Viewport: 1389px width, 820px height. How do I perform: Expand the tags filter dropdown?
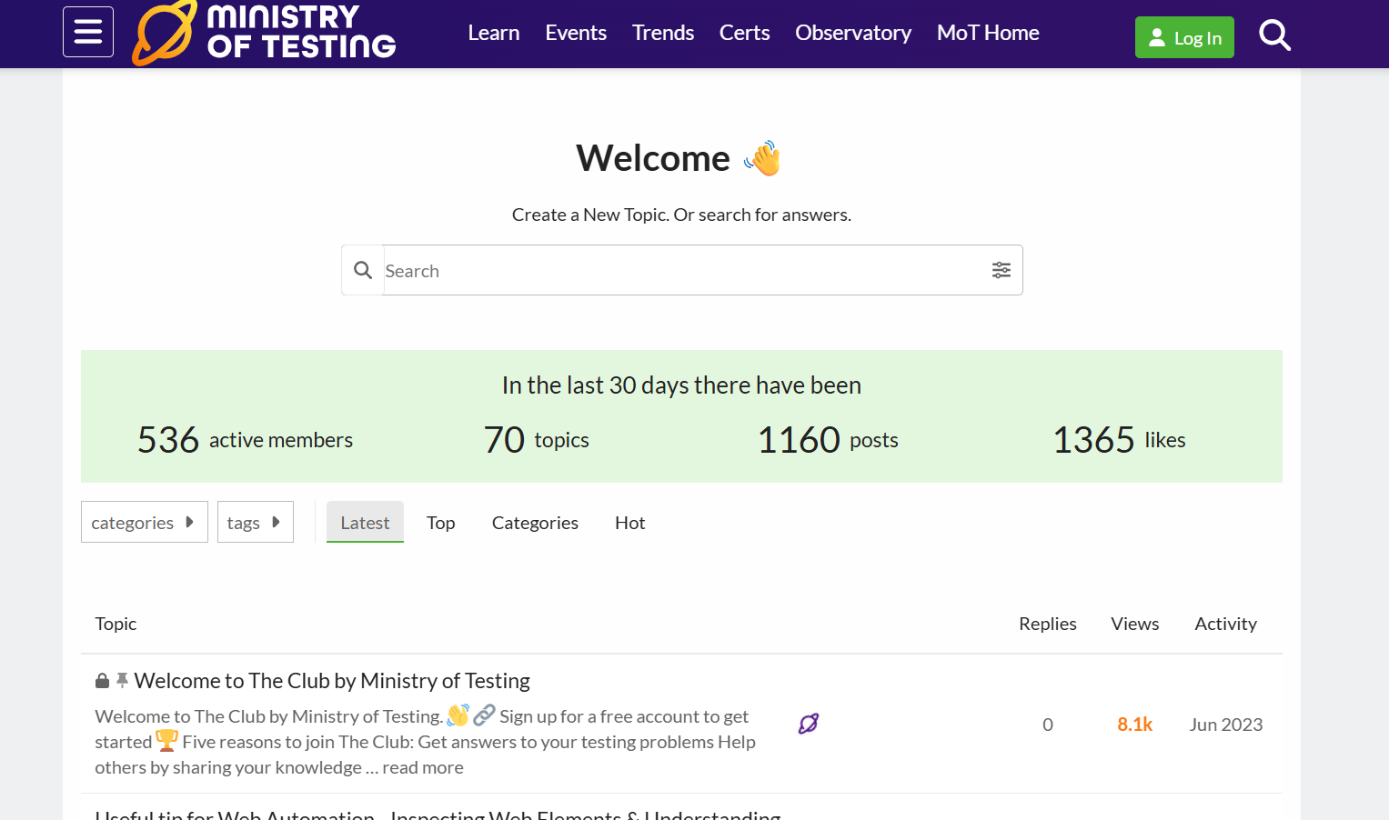point(255,522)
